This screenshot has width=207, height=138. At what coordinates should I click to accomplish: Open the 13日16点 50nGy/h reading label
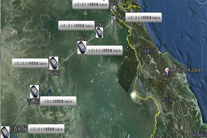(x=58, y=101)
